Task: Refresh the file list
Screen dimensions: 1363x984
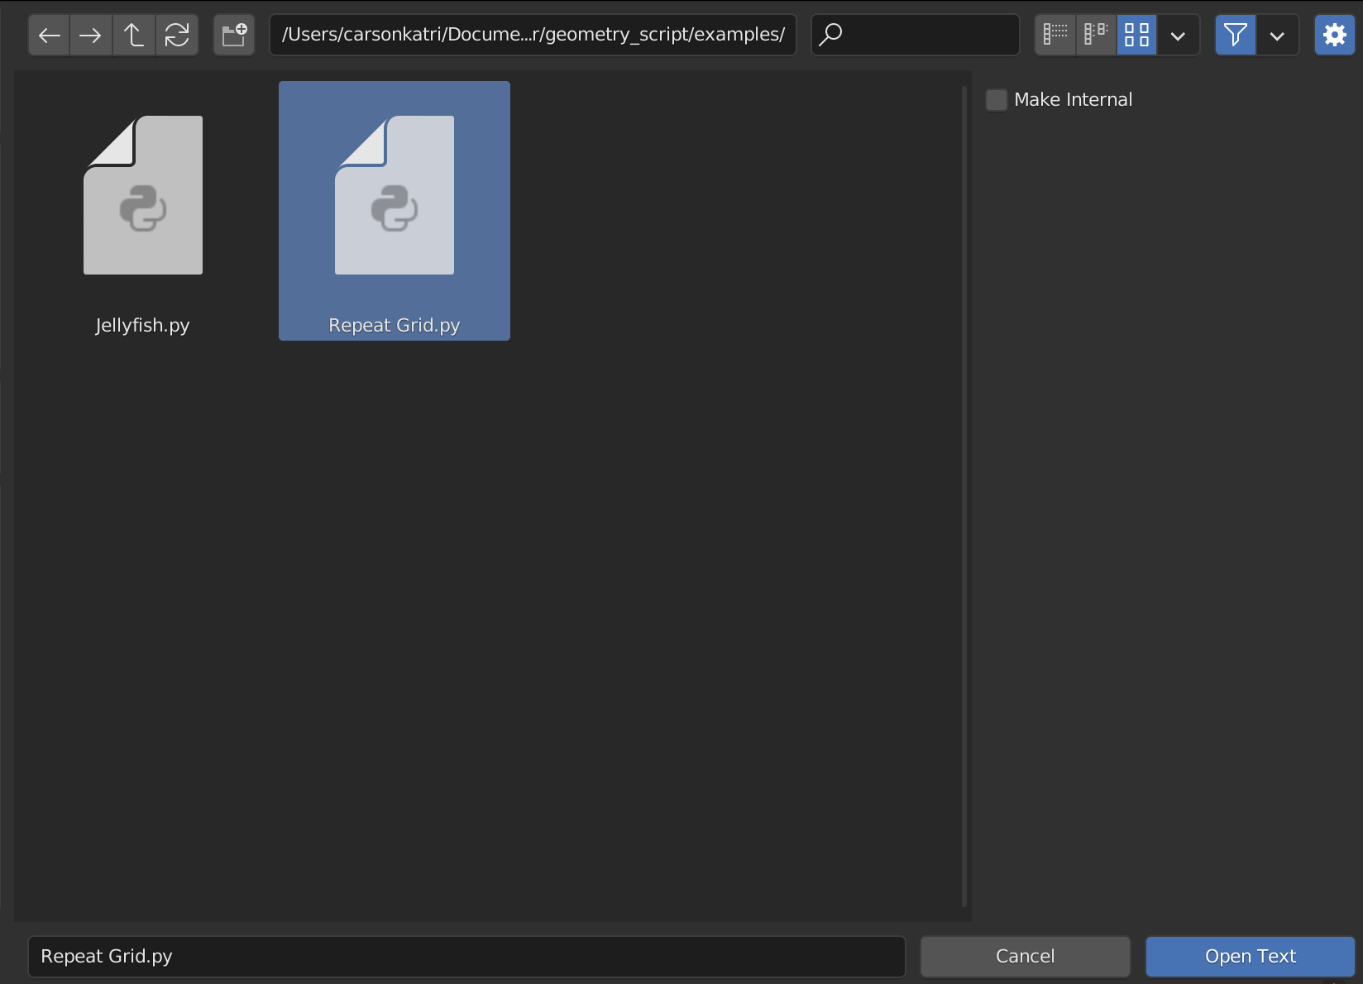Action: [x=177, y=35]
